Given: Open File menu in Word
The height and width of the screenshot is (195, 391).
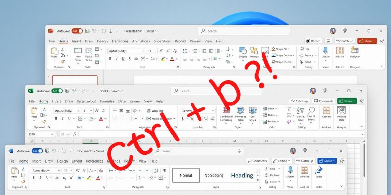Looking at the screenshot, I should pos(12,161).
